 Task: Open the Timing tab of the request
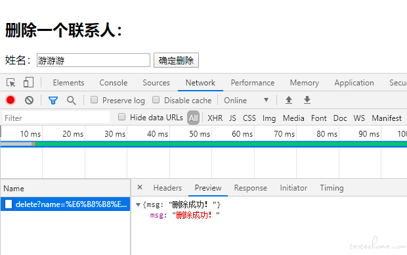coord(332,188)
